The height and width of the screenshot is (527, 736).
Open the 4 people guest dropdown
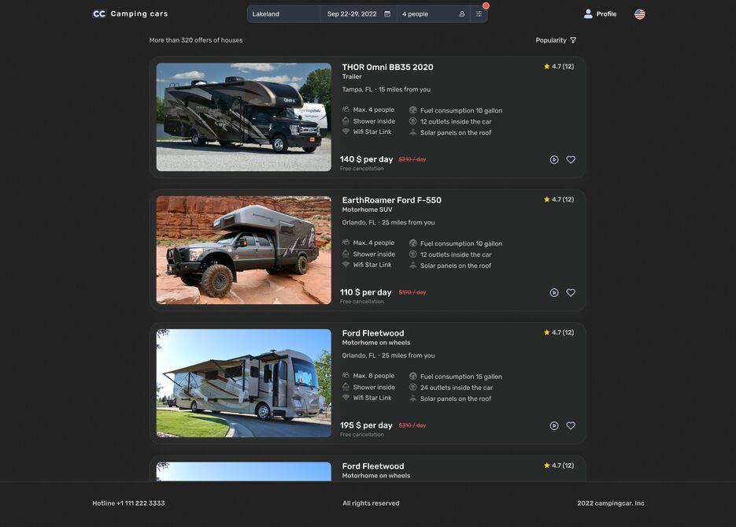coord(433,14)
